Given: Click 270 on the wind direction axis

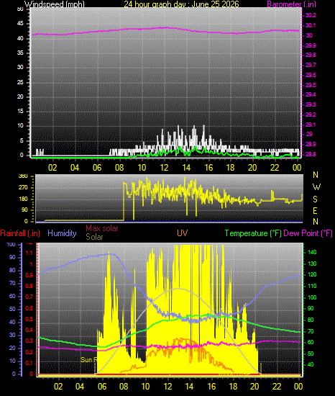Looking at the screenshot, I should (23, 188).
